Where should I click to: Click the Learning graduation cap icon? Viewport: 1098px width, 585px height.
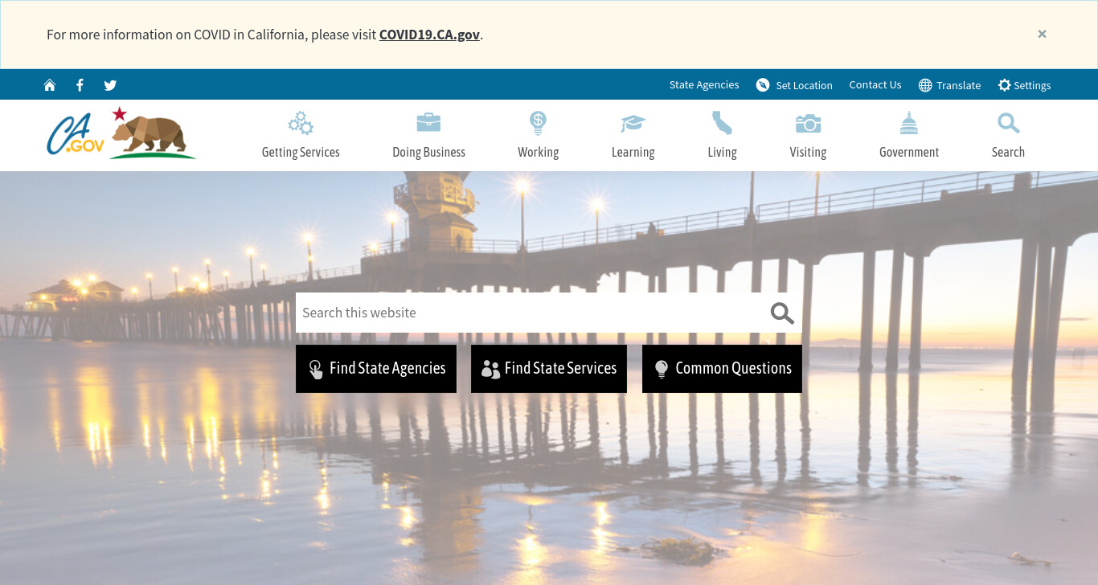coord(633,123)
